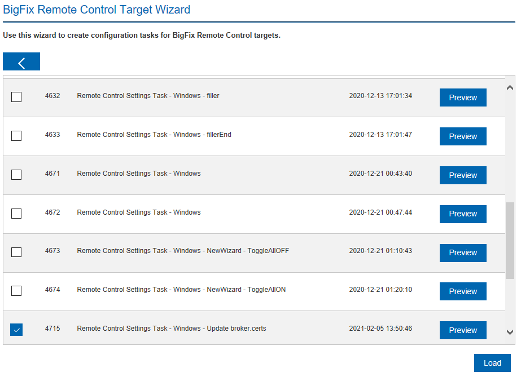Screen dimensions: 521x377
Task: Preview the ToggleAllOFF task
Action: point(463,253)
